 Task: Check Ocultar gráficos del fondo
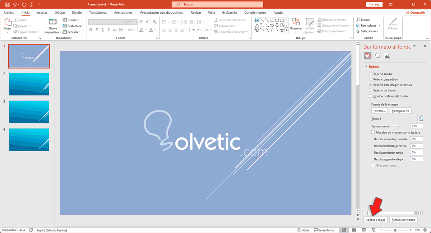coord(371,96)
